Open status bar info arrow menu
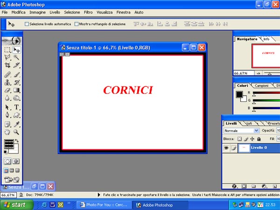This screenshot has width=280, height=210. [x=99, y=195]
